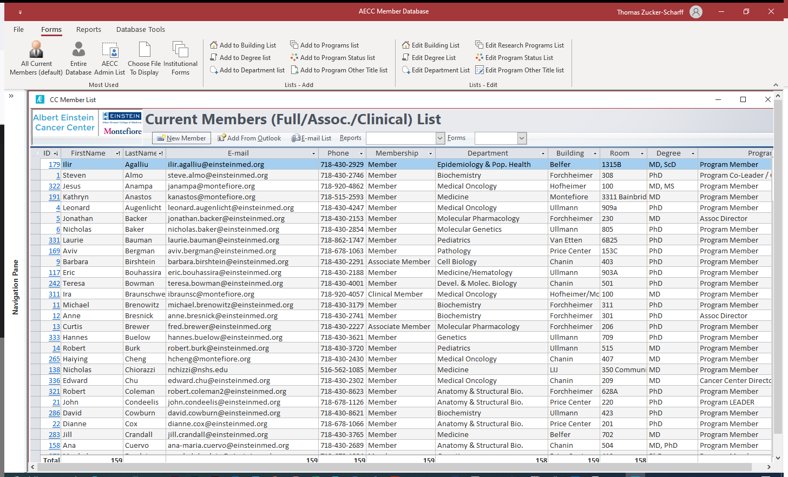Open ID column filter dropdown
Viewport: 788px width, 477px height.
56,153
